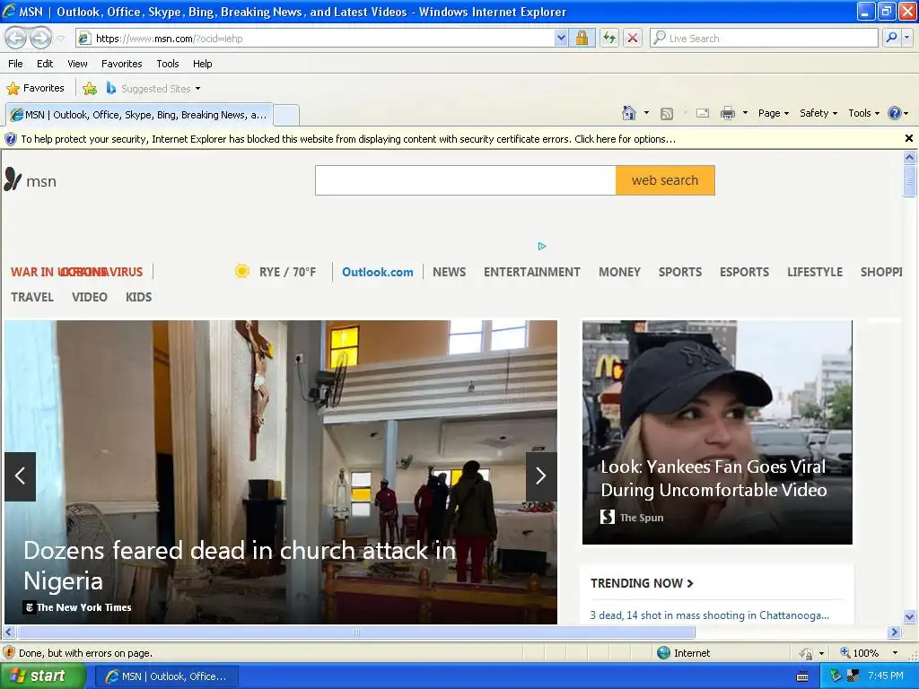Viewport: 919px width, 689px height.
Task: Close the security information bar
Action: [909, 138]
